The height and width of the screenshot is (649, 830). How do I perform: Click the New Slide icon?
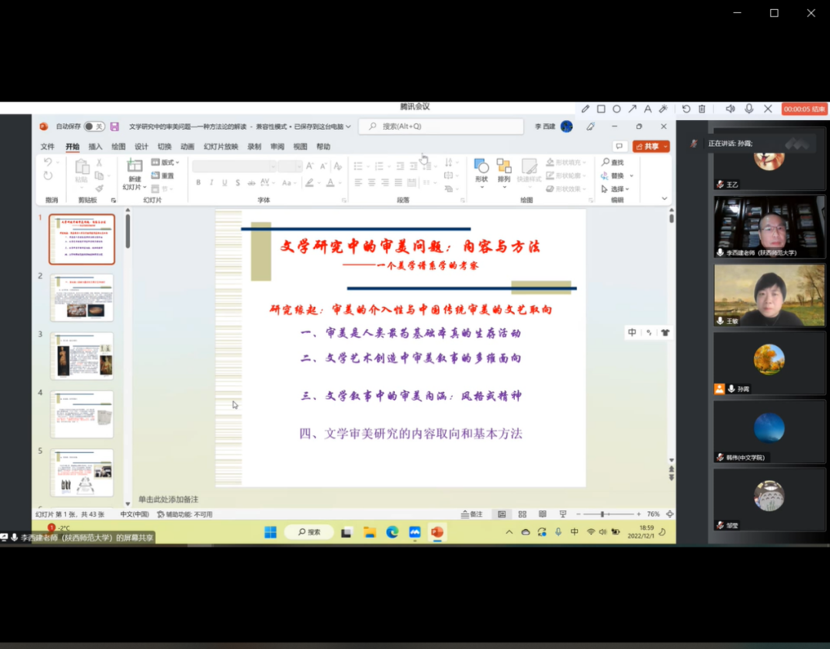134,166
